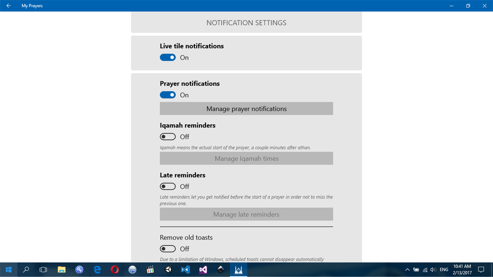
Task: Open qBittorrent from the taskbar
Action: (x=133, y=270)
